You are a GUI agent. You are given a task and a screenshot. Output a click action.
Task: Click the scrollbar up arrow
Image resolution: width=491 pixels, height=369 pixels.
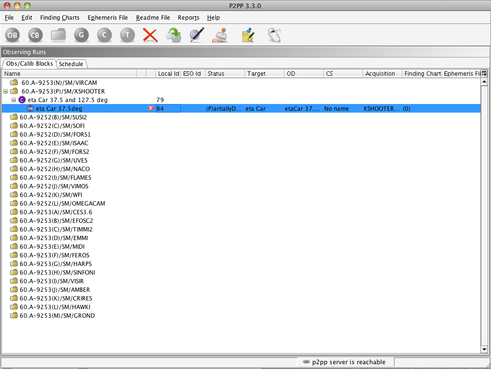tap(484, 81)
